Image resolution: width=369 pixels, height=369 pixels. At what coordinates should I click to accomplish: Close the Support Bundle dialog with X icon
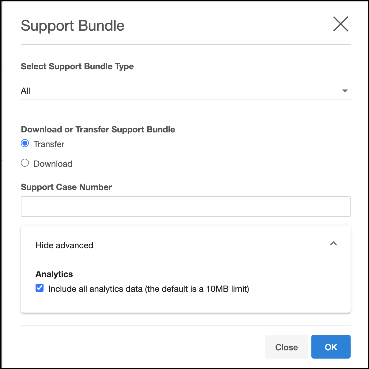click(340, 24)
